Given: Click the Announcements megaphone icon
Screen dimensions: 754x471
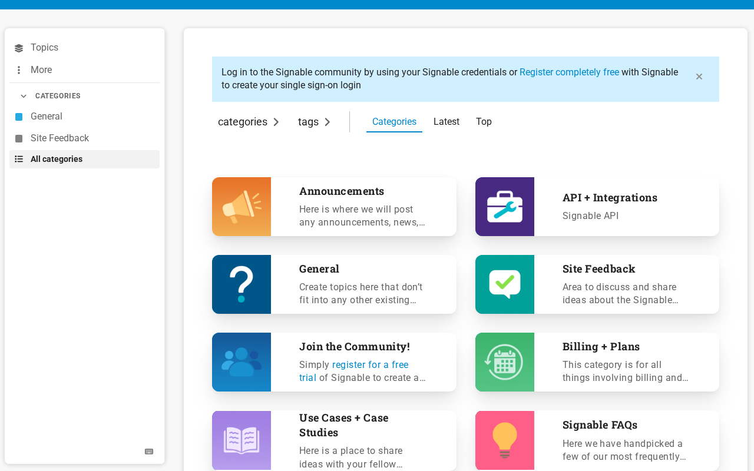Looking at the screenshot, I should point(242,207).
